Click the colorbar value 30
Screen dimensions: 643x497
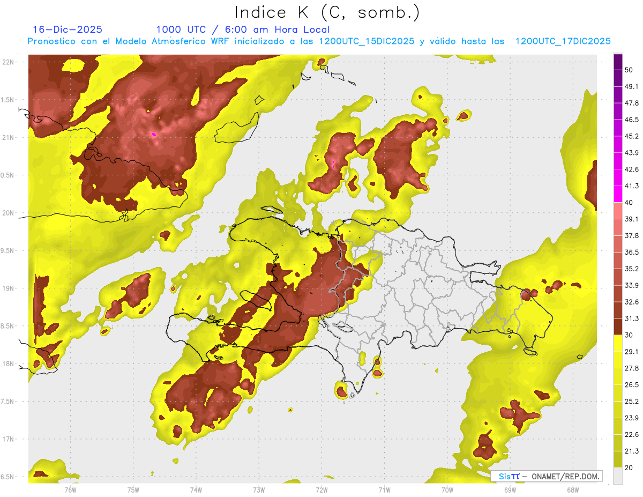click(630, 335)
